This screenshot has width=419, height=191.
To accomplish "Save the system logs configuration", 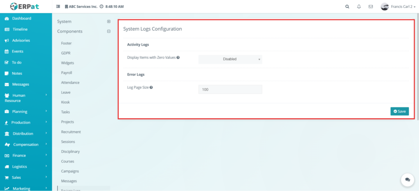I will [399, 111].
